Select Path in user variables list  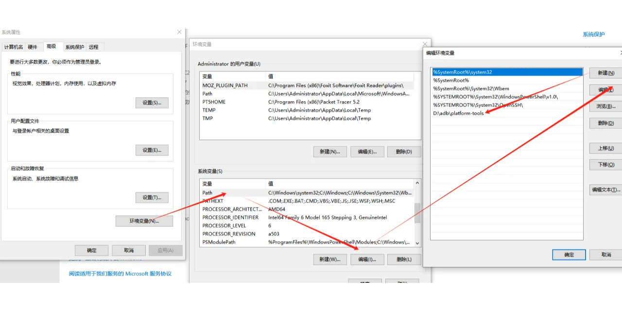pos(307,94)
